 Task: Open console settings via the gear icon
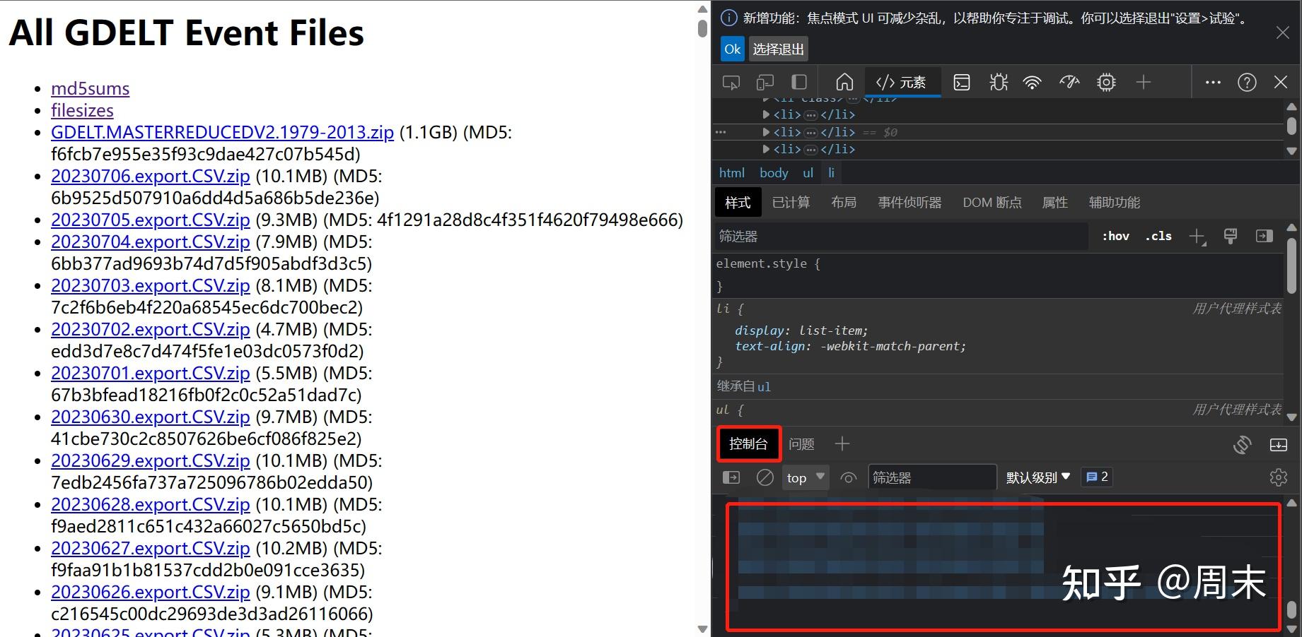coord(1278,477)
